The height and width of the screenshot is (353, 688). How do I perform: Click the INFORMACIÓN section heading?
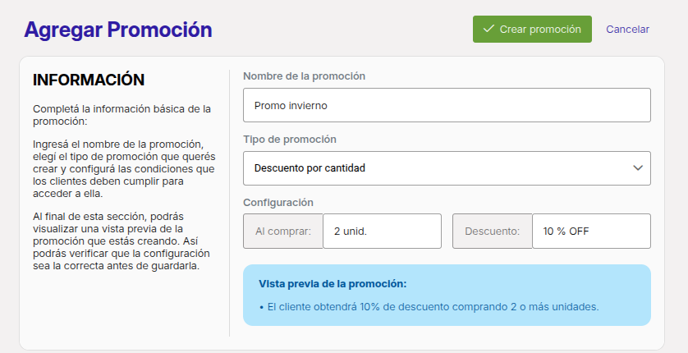point(89,80)
